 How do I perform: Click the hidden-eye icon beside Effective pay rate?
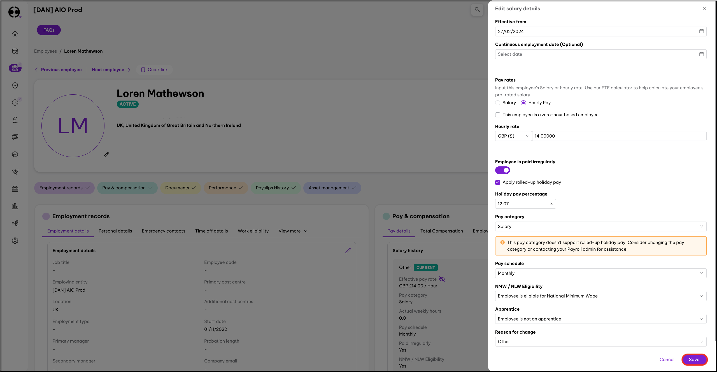pyautogui.click(x=442, y=279)
